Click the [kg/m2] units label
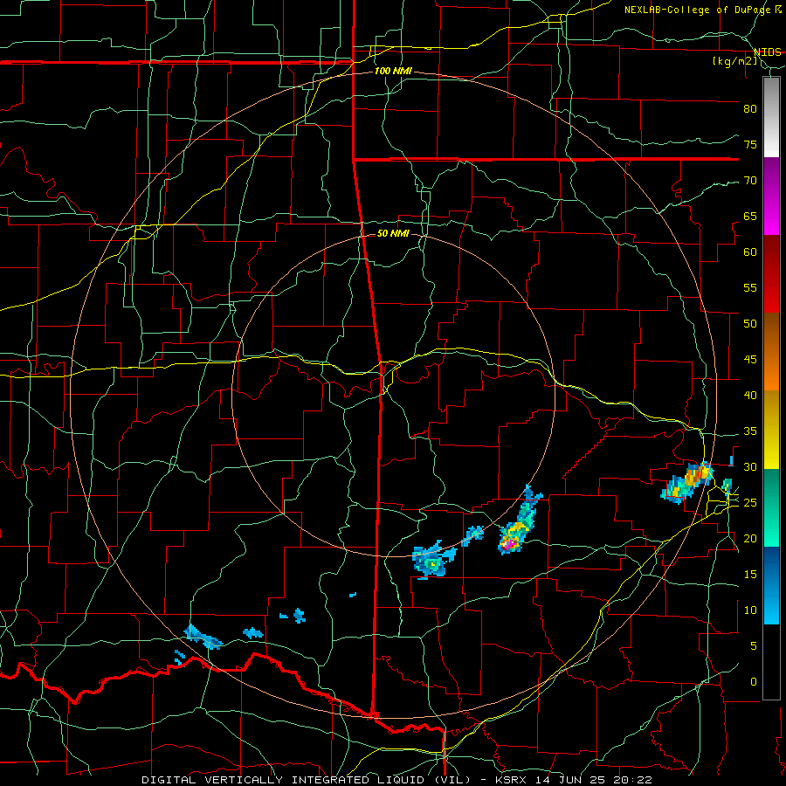786x786 pixels. click(x=735, y=61)
